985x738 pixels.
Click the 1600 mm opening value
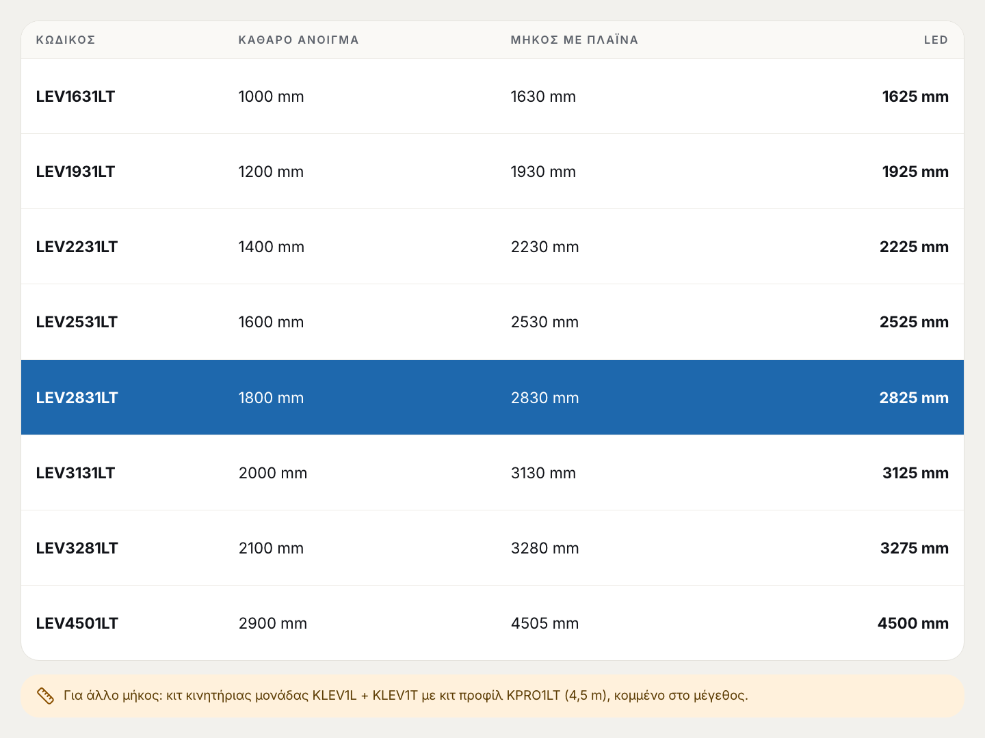[271, 322]
